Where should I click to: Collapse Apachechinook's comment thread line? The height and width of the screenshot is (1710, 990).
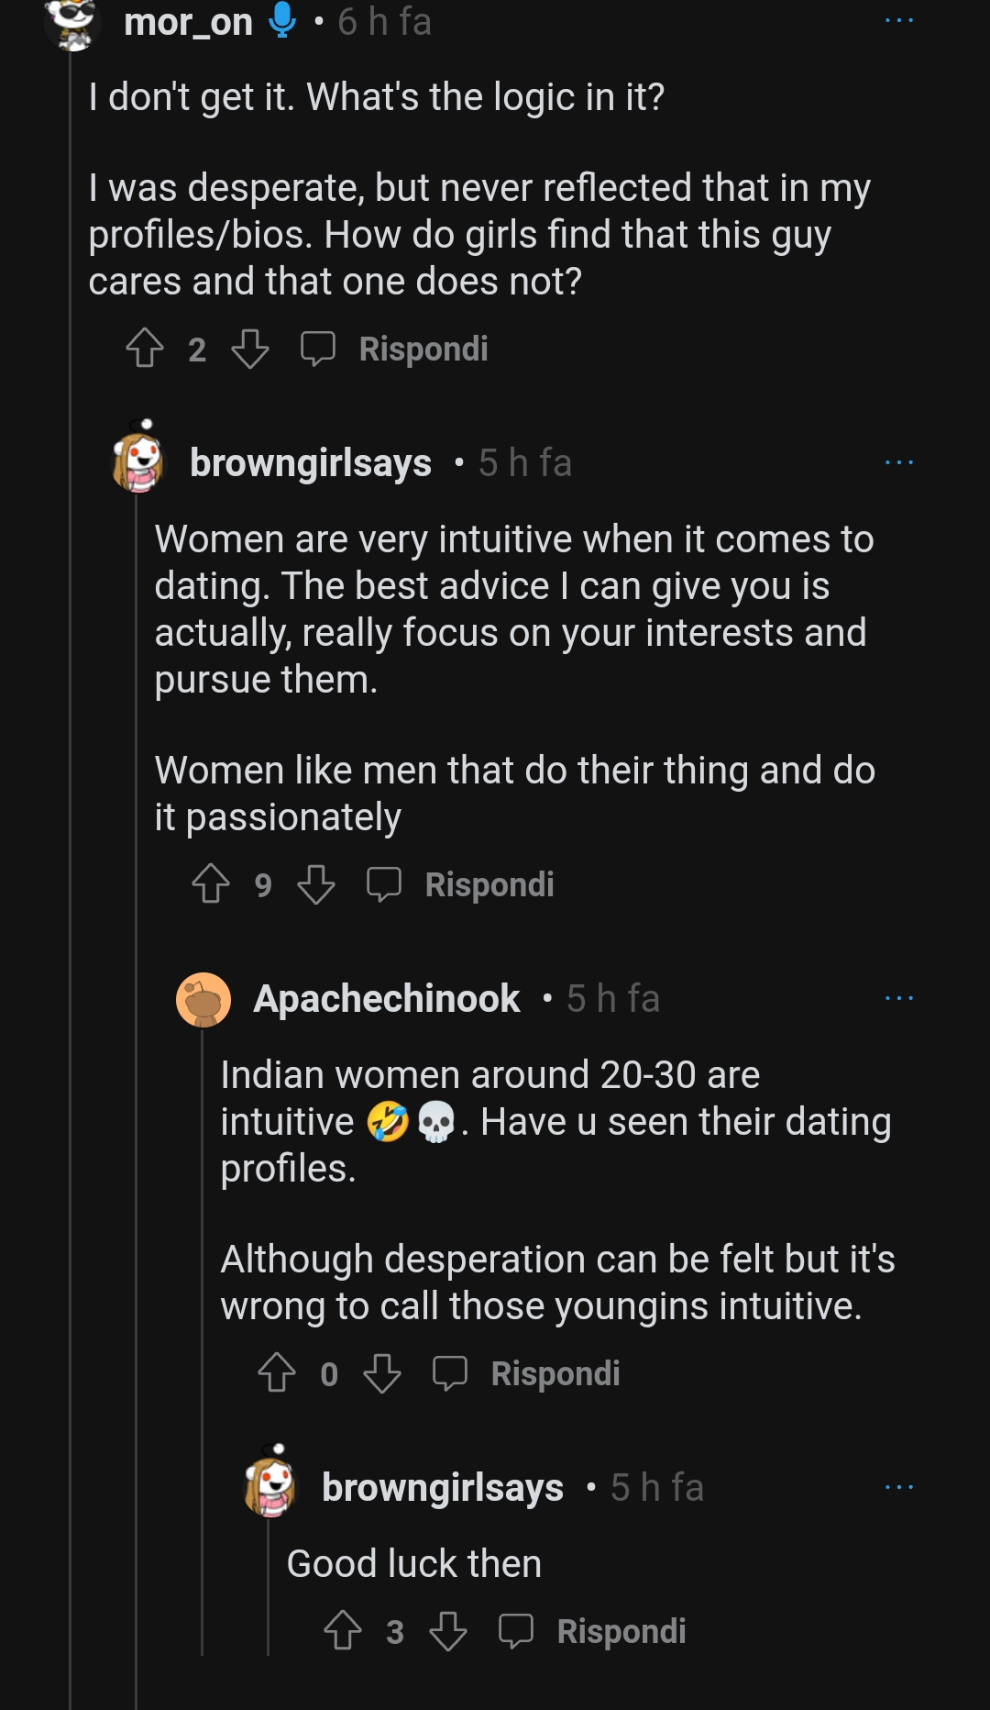pyautogui.click(x=203, y=1339)
